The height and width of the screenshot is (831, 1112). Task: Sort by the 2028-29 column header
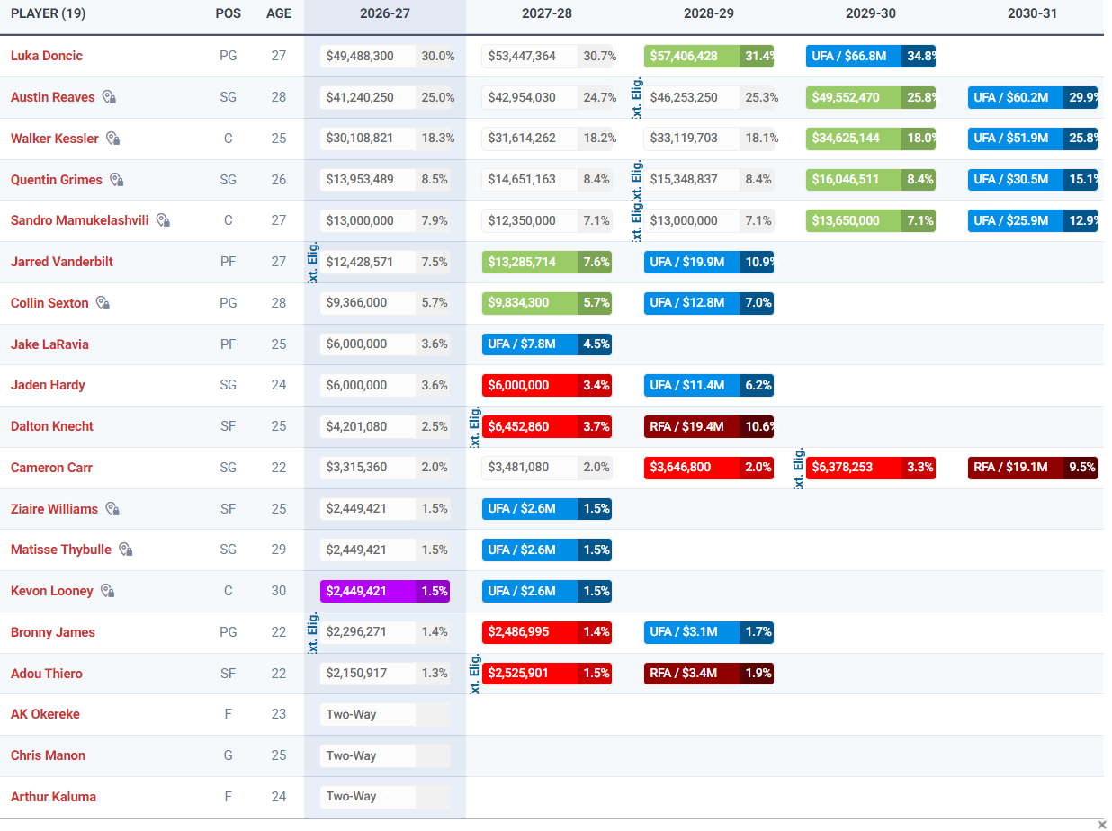pos(709,14)
